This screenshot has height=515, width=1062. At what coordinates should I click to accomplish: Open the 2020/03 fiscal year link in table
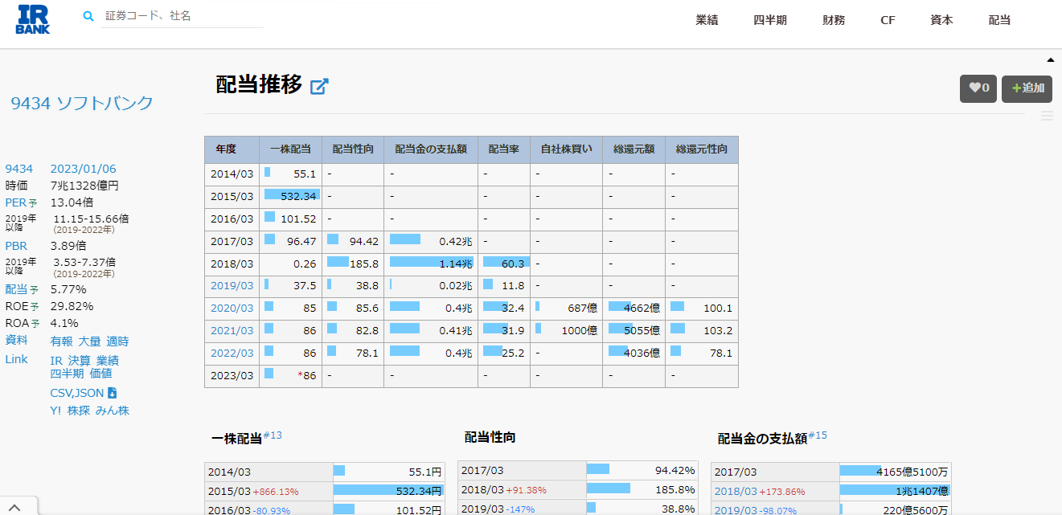pos(232,308)
